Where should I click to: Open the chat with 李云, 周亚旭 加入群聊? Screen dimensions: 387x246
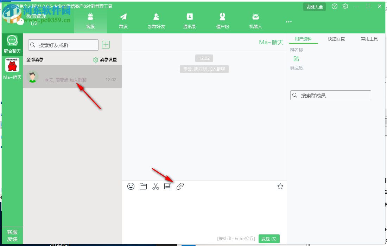[72, 76]
